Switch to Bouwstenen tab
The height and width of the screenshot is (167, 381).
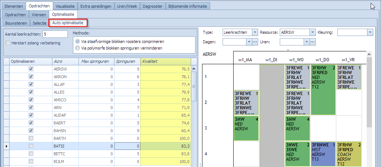click(15, 23)
